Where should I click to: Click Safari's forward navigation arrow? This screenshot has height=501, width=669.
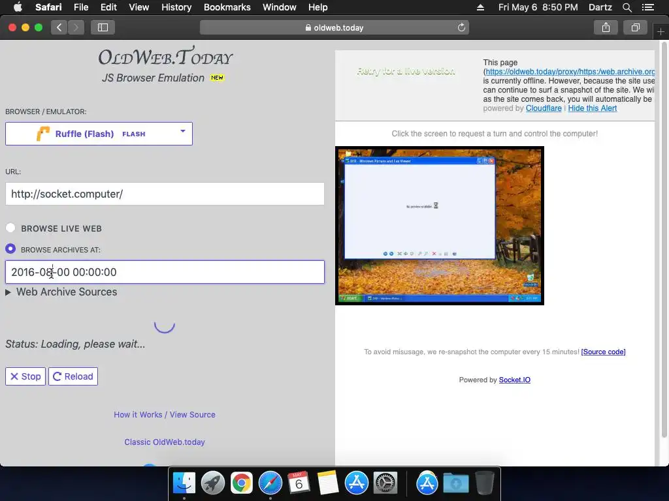pyautogui.click(x=76, y=27)
